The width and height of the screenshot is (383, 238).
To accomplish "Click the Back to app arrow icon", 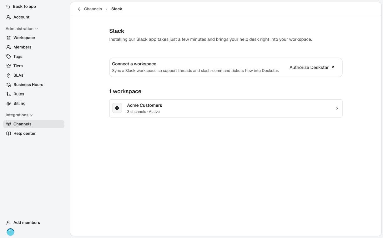I will pyautogui.click(x=8, y=7).
